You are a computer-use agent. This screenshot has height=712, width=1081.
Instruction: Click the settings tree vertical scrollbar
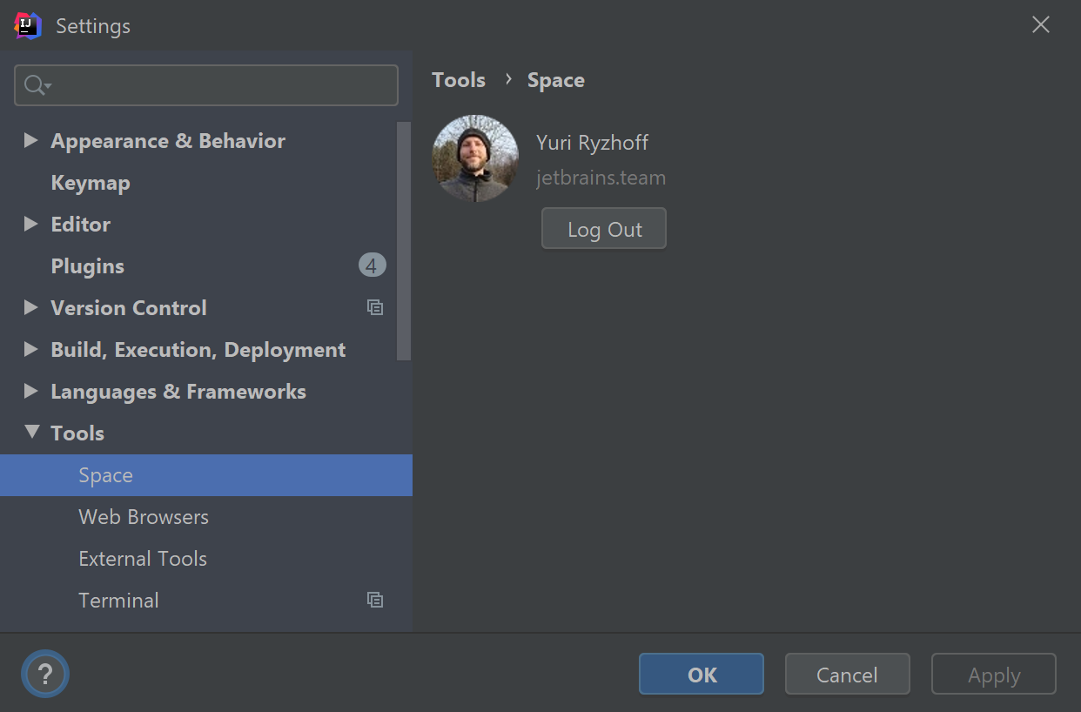pos(404,241)
